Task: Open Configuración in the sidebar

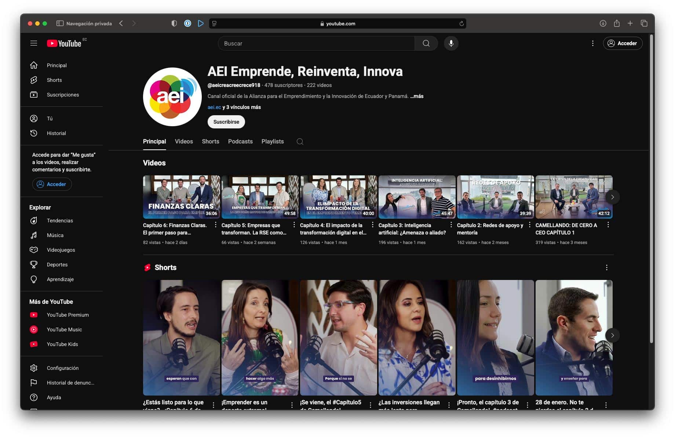Action: 62,368
